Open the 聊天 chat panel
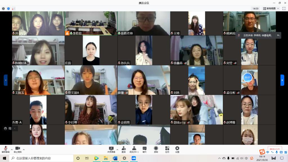288x162 pixels. [x=144, y=149]
